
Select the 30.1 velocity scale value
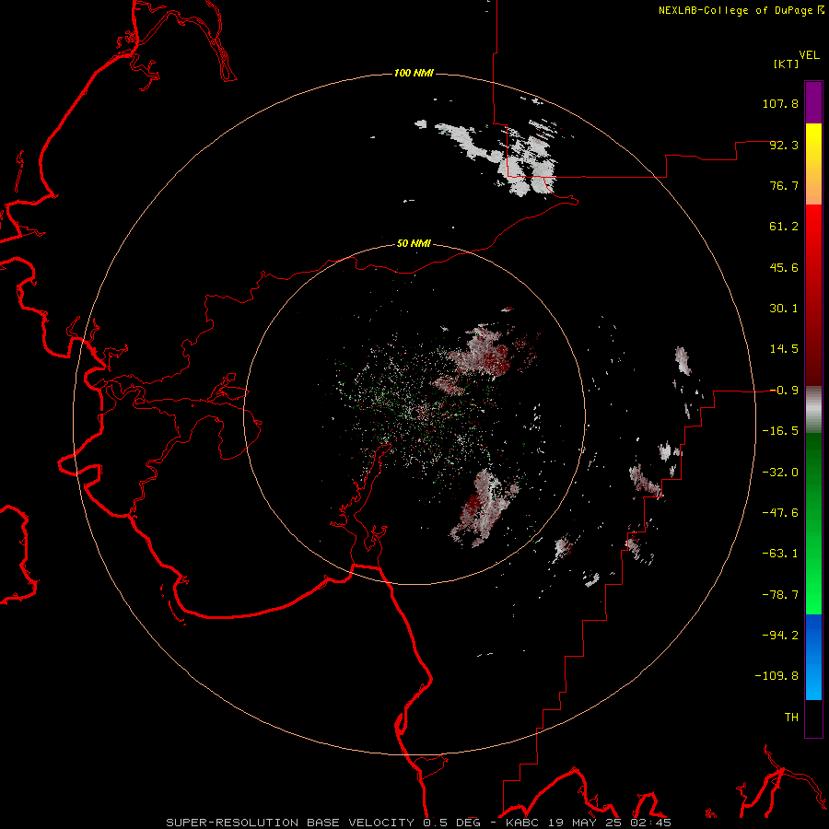pyautogui.click(x=784, y=309)
